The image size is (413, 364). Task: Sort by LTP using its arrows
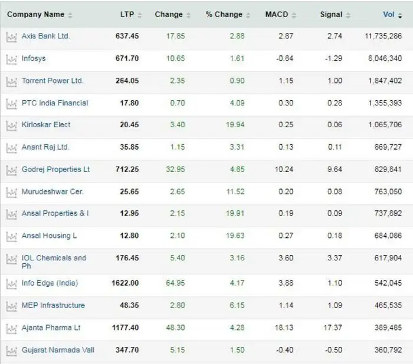coord(131,15)
